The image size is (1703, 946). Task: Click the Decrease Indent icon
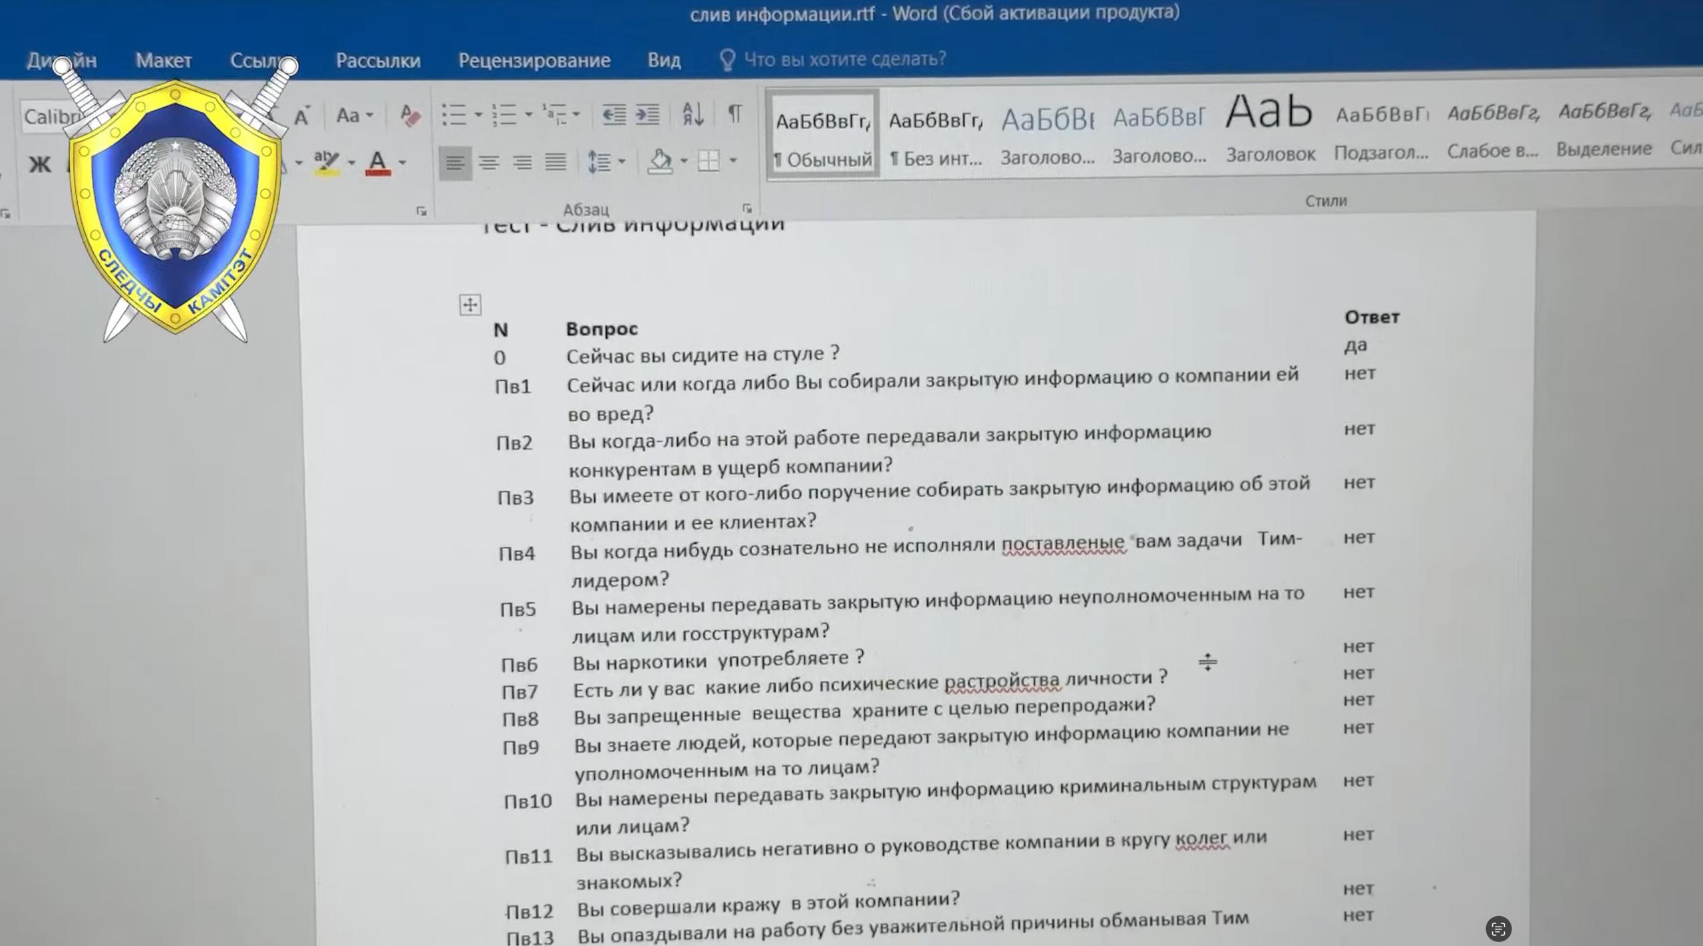[613, 114]
